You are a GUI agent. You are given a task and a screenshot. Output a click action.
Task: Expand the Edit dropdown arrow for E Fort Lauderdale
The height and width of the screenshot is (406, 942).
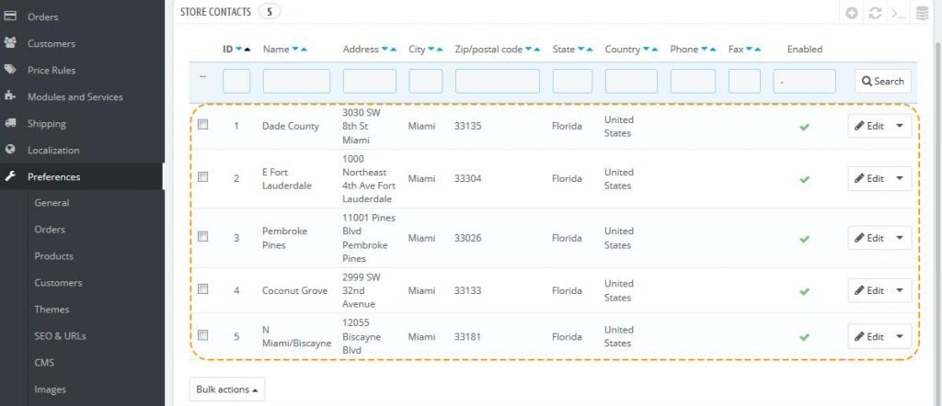[x=900, y=178]
